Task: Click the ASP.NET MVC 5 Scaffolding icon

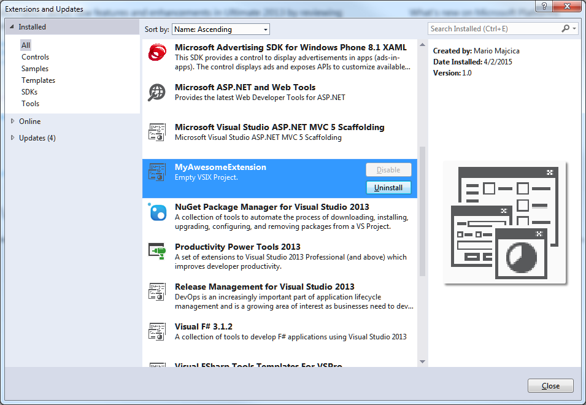Action: tap(157, 133)
